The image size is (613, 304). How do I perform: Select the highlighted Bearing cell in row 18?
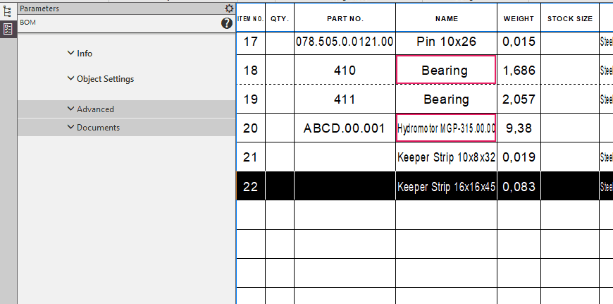click(445, 71)
